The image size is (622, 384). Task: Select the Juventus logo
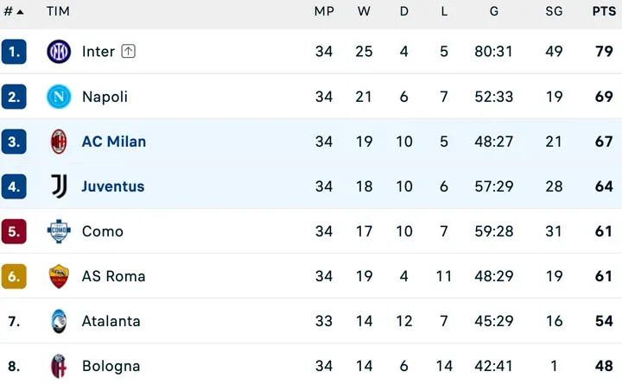(x=59, y=186)
